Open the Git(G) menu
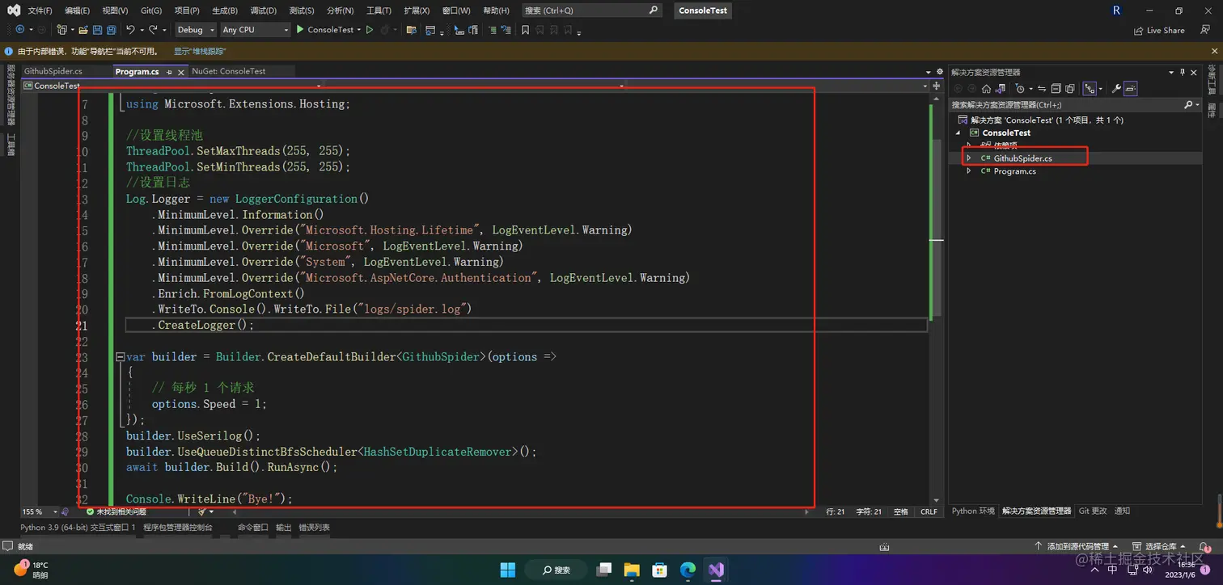 click(151, 11)
